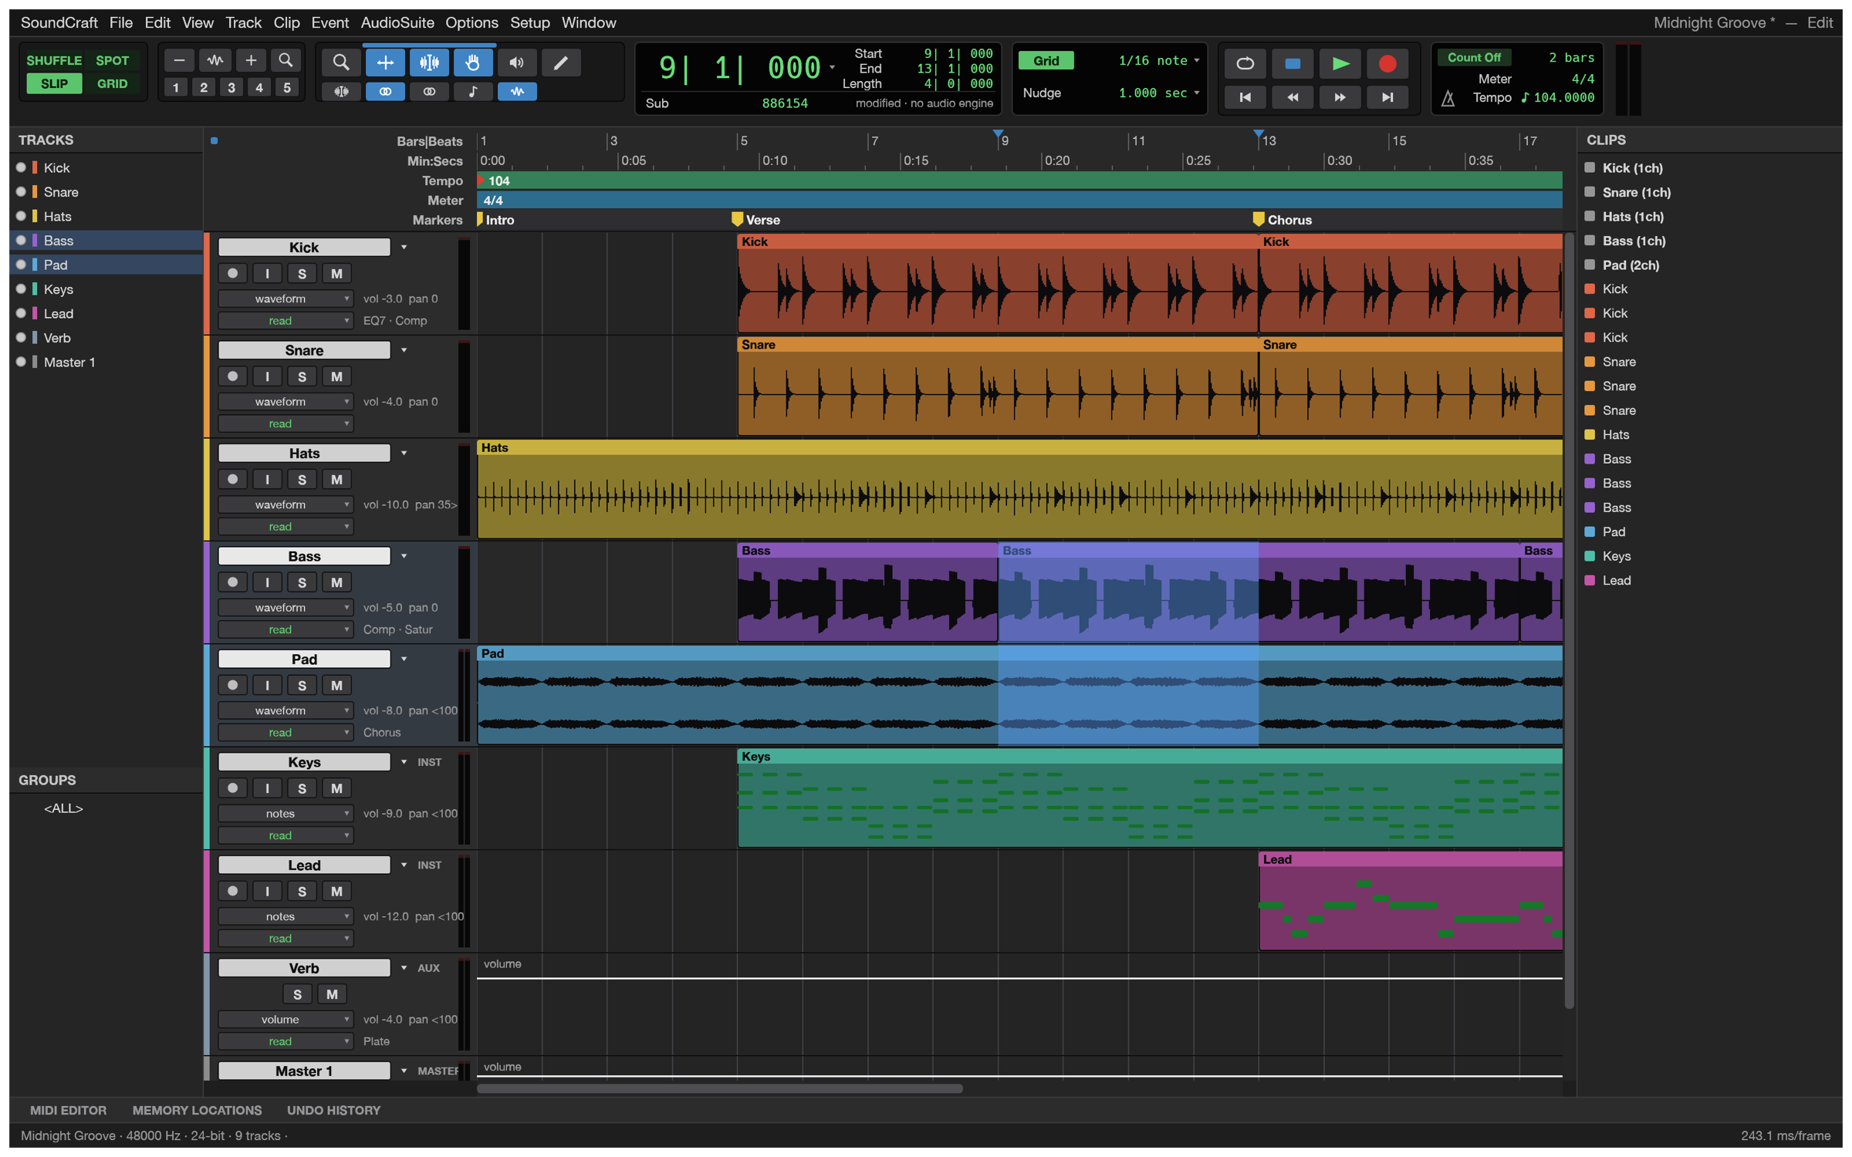Click the Stop transport button

tap(1293, 63)
